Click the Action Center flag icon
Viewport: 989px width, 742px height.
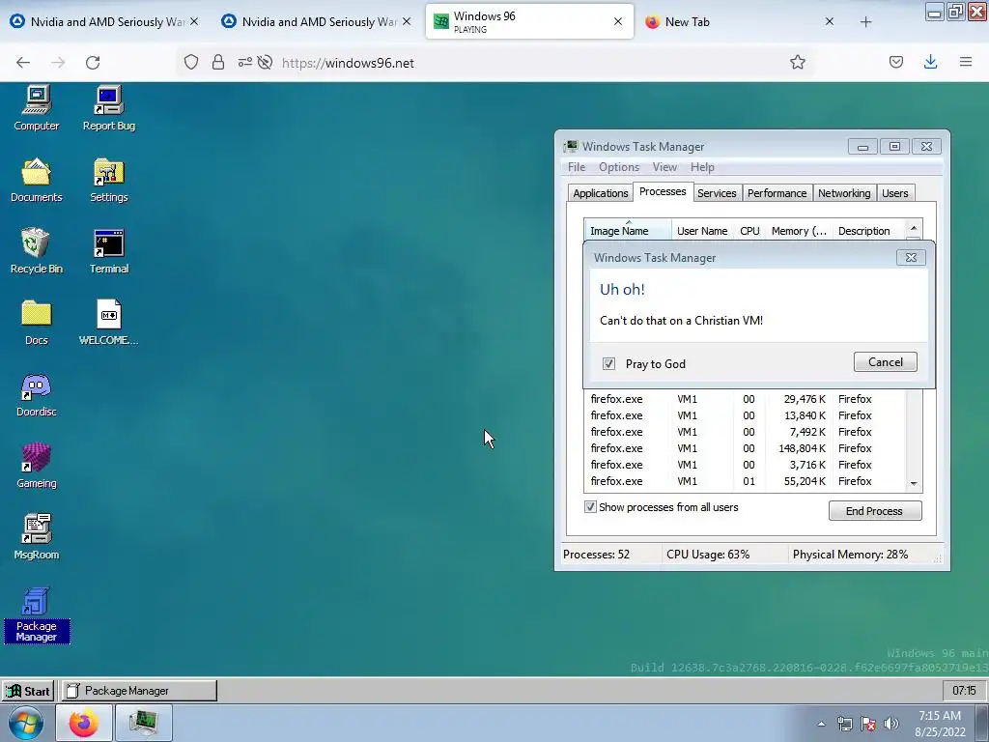[x=868, y=724]
